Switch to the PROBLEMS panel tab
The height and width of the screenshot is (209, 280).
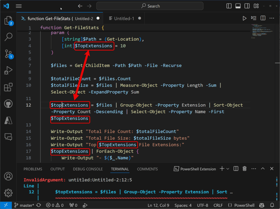(33, 169)
